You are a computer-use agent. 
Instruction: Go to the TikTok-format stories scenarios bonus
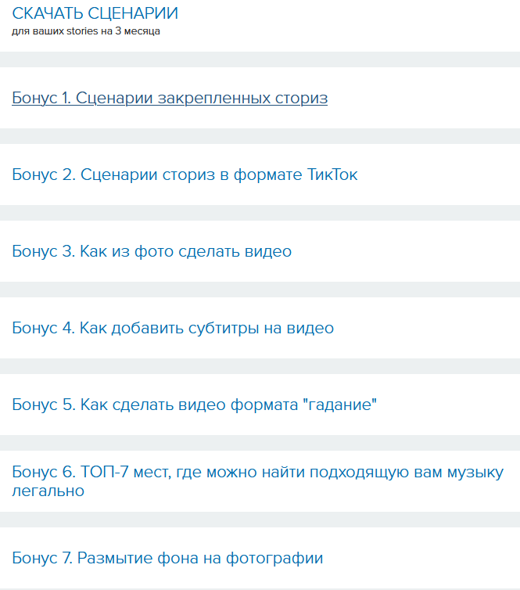click(x=185, y=174)
